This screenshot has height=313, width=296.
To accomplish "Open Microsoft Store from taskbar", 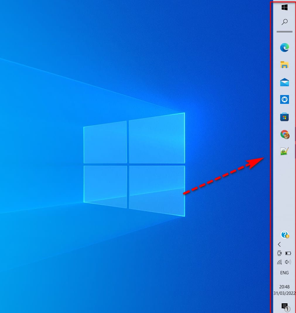I will coord(285,117).
